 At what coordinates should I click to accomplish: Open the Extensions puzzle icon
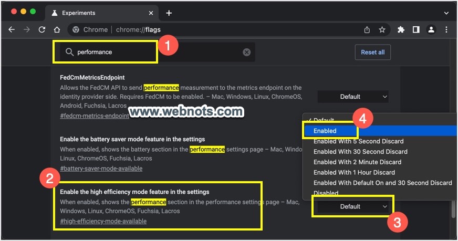click(x=401, y=29)
